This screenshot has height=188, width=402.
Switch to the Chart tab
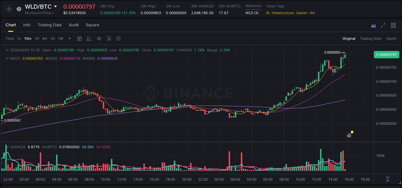[x=11, y=25]
